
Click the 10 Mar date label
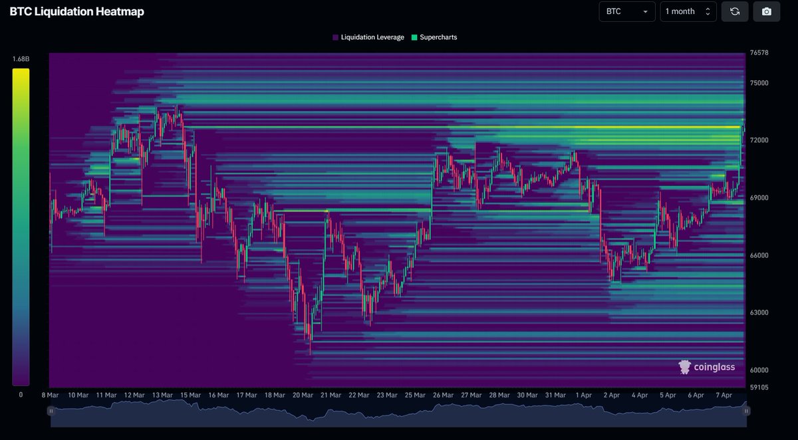tap(78, 395)
